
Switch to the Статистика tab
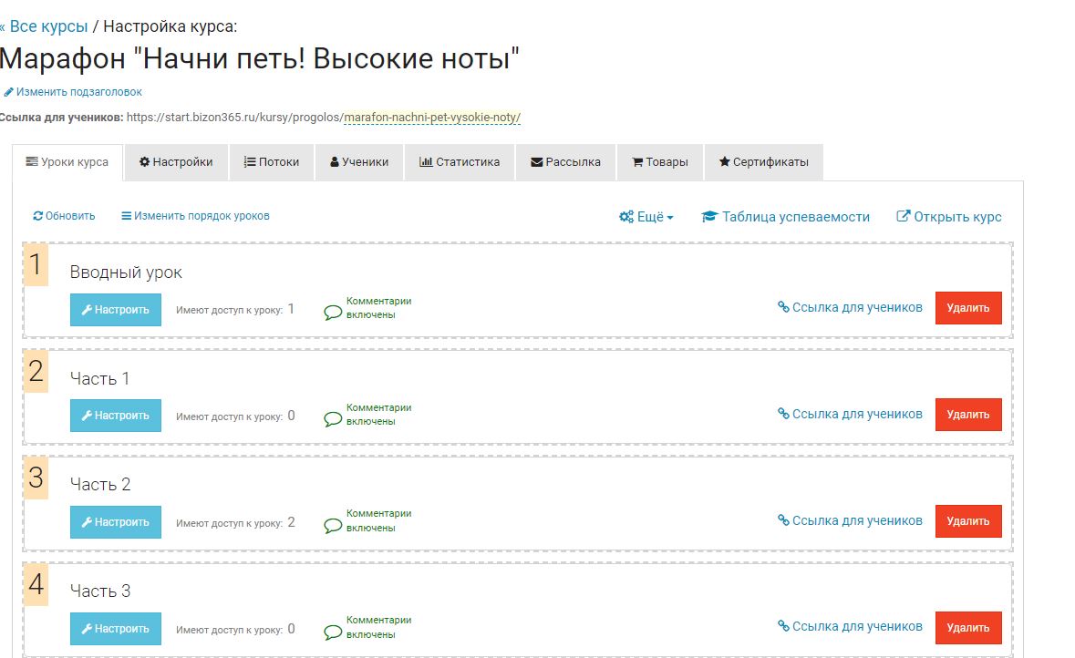(x=460, y=162)
